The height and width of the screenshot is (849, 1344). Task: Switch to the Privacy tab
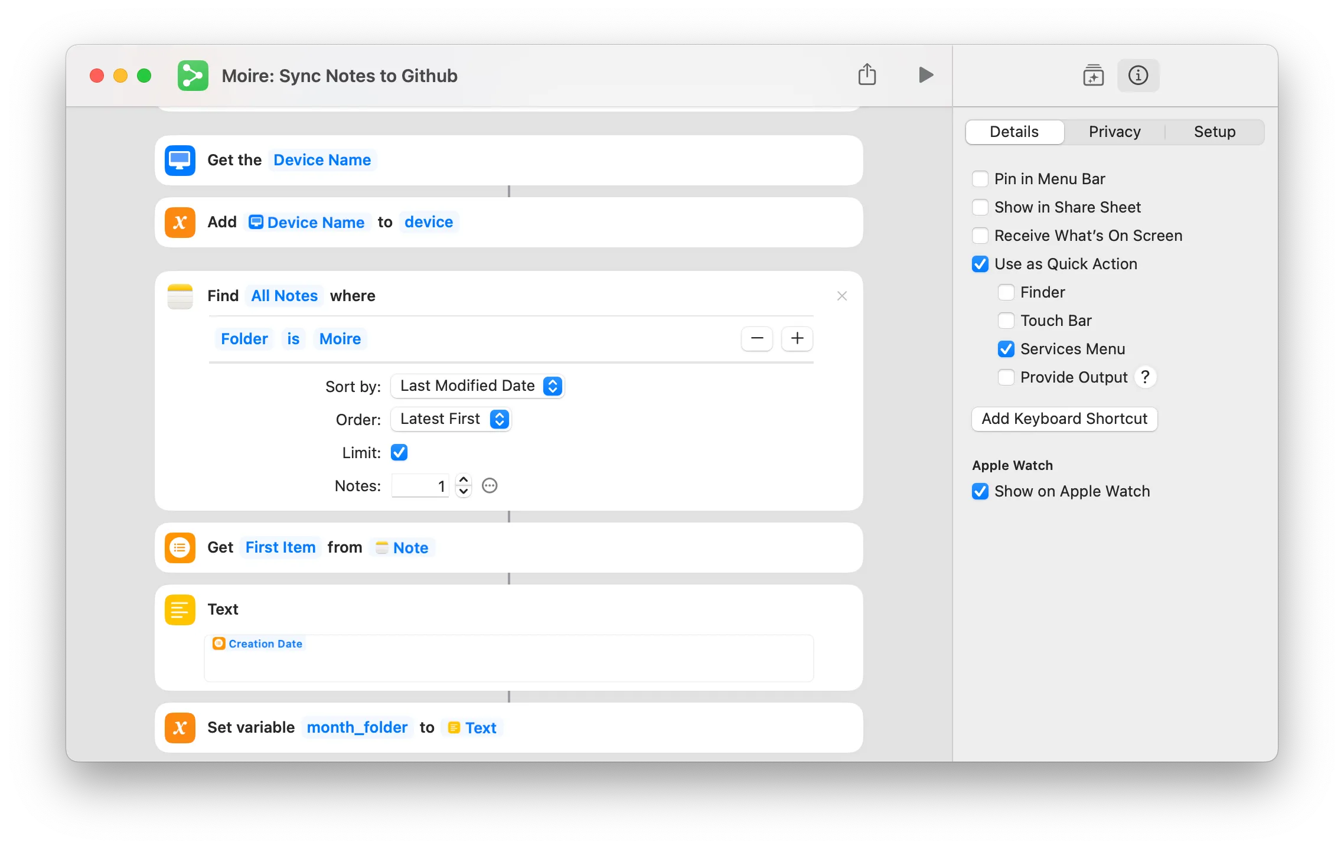[1114, 132]
